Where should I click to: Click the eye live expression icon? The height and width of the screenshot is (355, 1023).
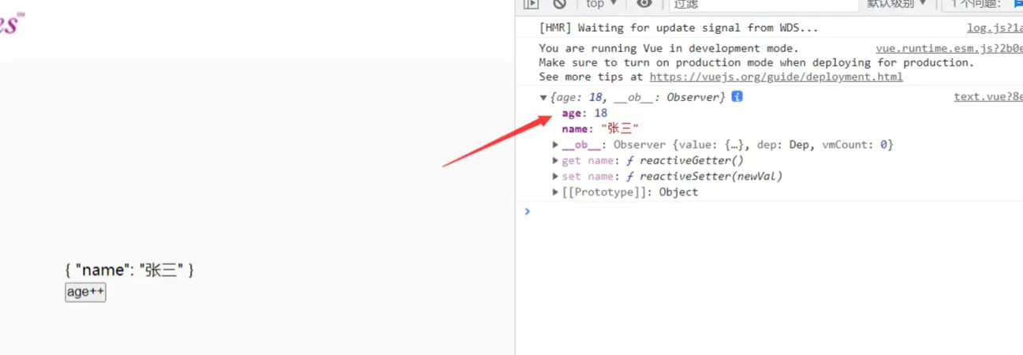[644, 4]
